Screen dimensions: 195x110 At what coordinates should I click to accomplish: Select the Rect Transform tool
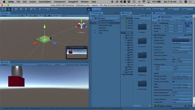pos(23,9)
